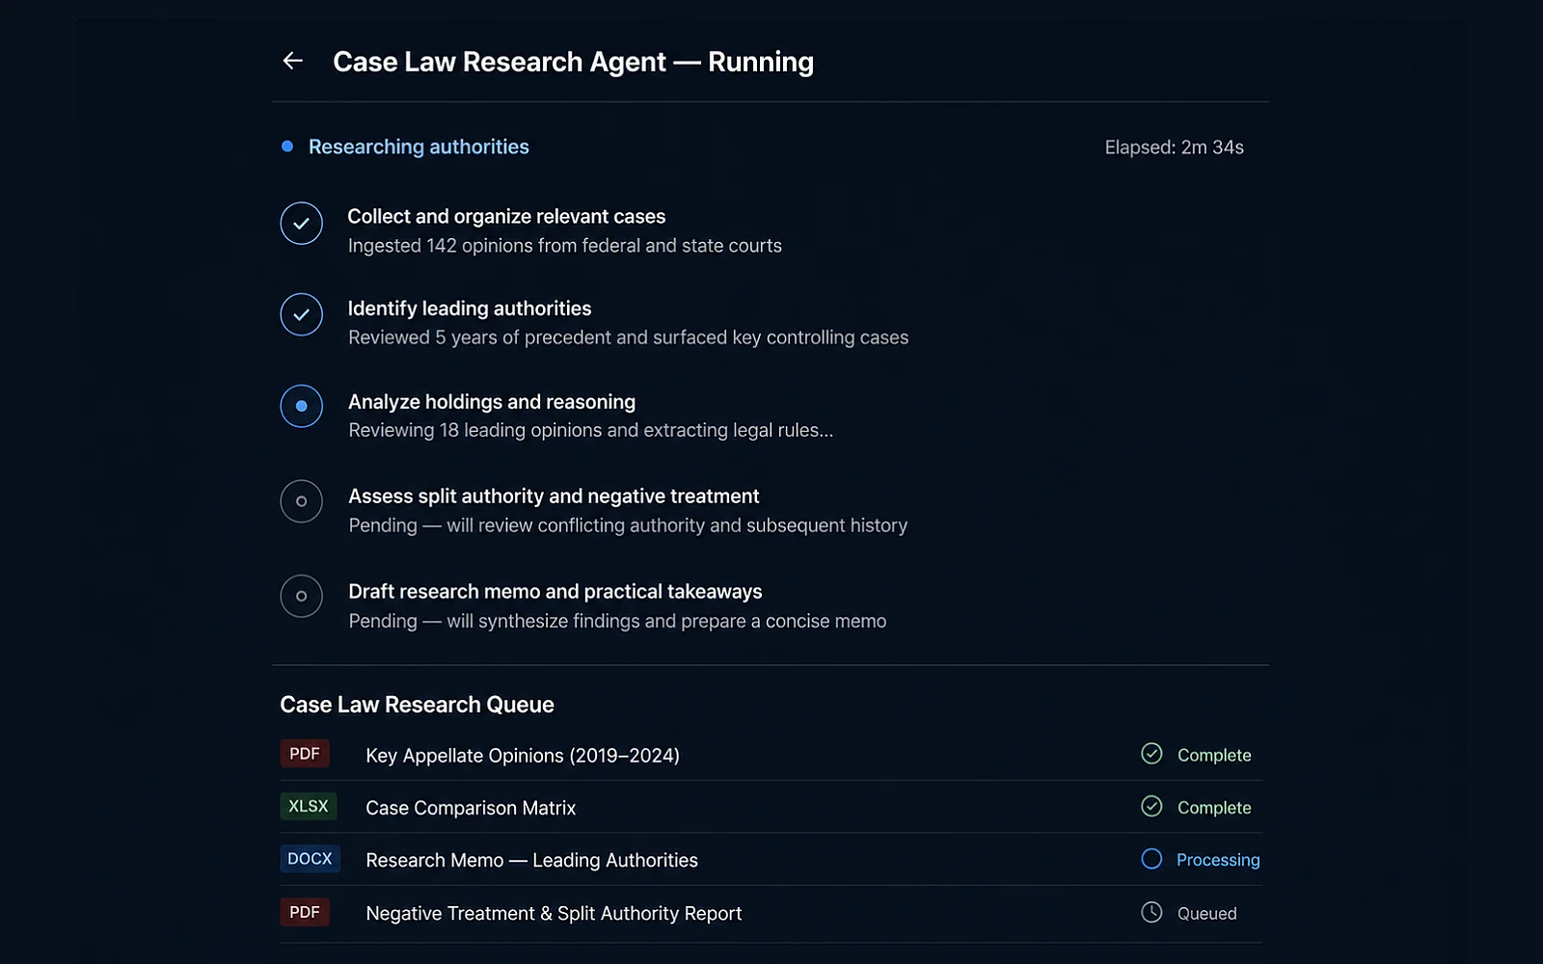Select Assess split authority and negative treatment title
This screenshot has width=1543, height=964.
click(x=554, y=496)
